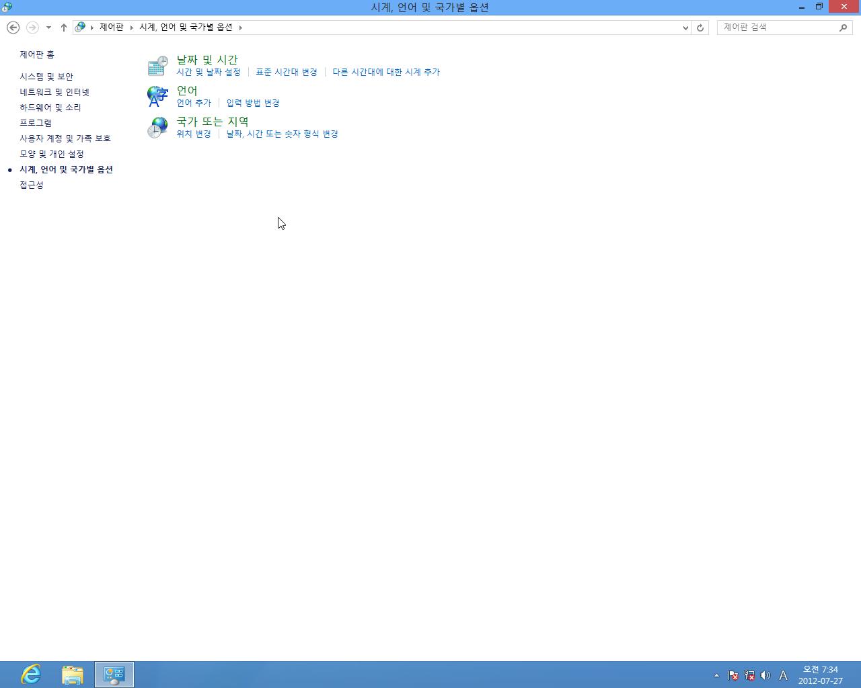This screenshot has width=861, height=688.
Task: Go to 제어판 홈
Action: click(x=37, y=54)
